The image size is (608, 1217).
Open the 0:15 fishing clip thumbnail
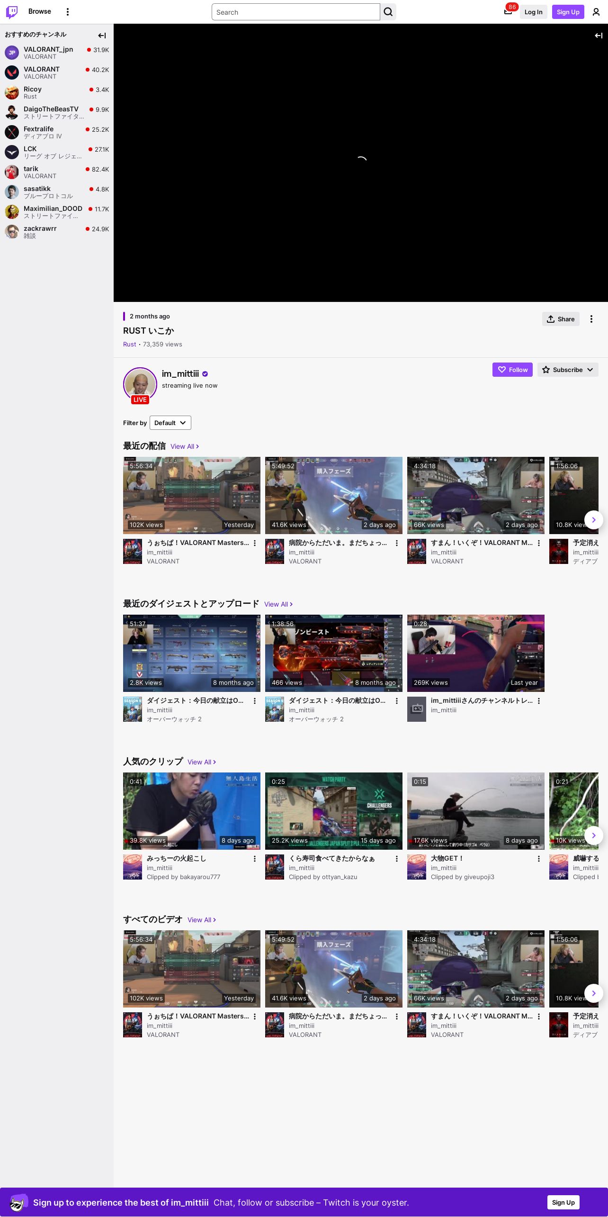pos(476,811)
